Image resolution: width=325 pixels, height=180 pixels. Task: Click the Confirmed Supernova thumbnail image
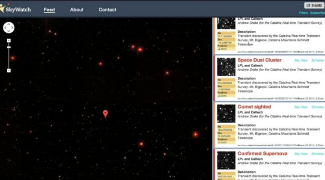226,160
